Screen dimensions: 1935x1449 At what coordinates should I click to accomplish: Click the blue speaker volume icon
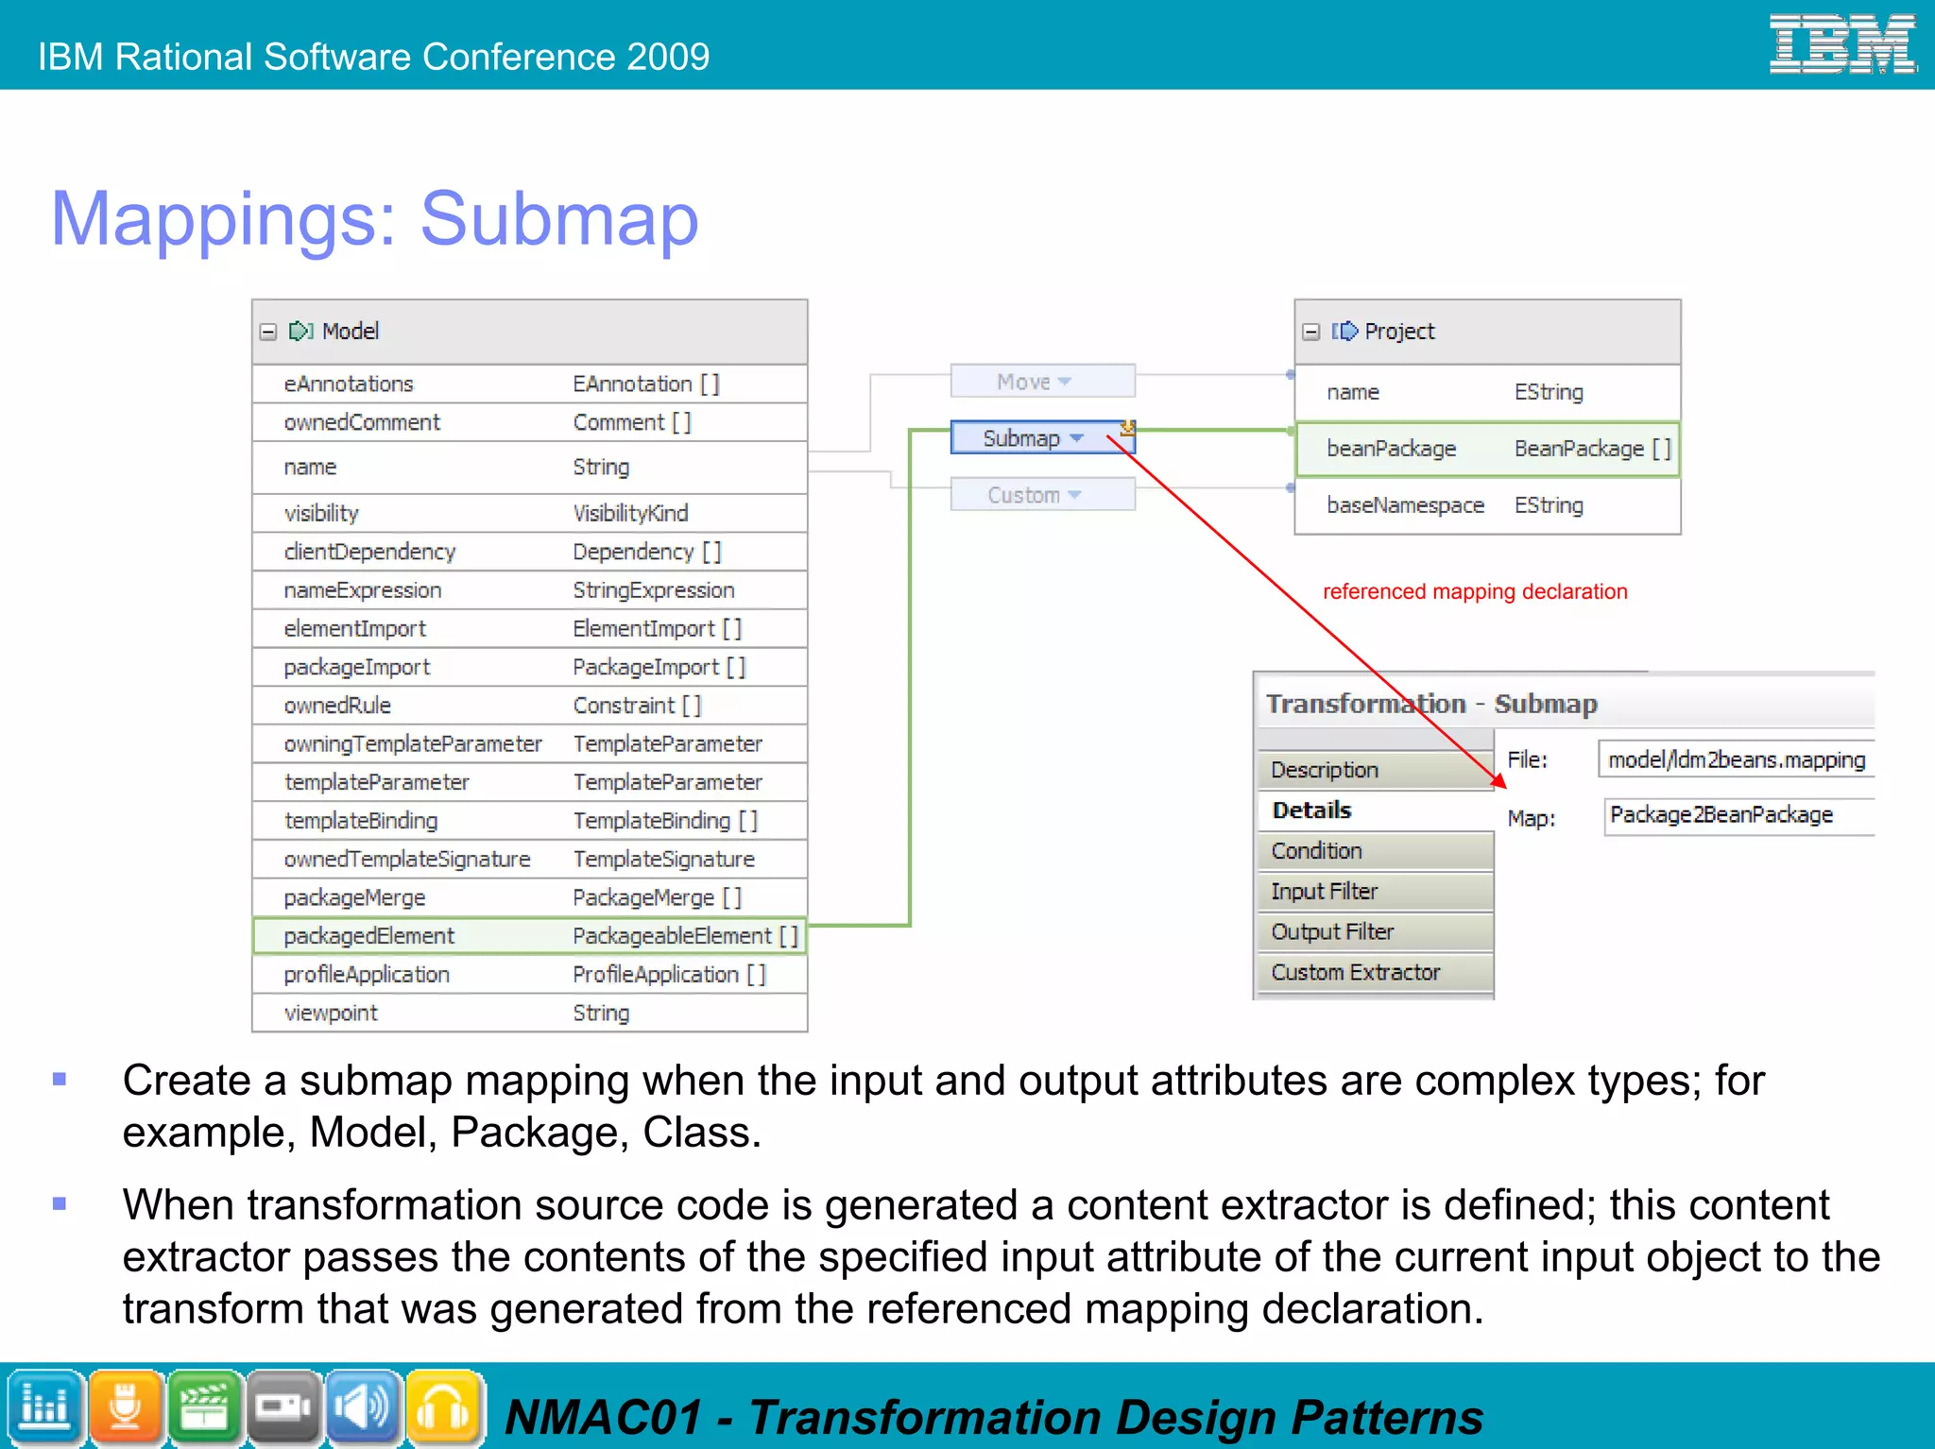(x=364, y=1406)
